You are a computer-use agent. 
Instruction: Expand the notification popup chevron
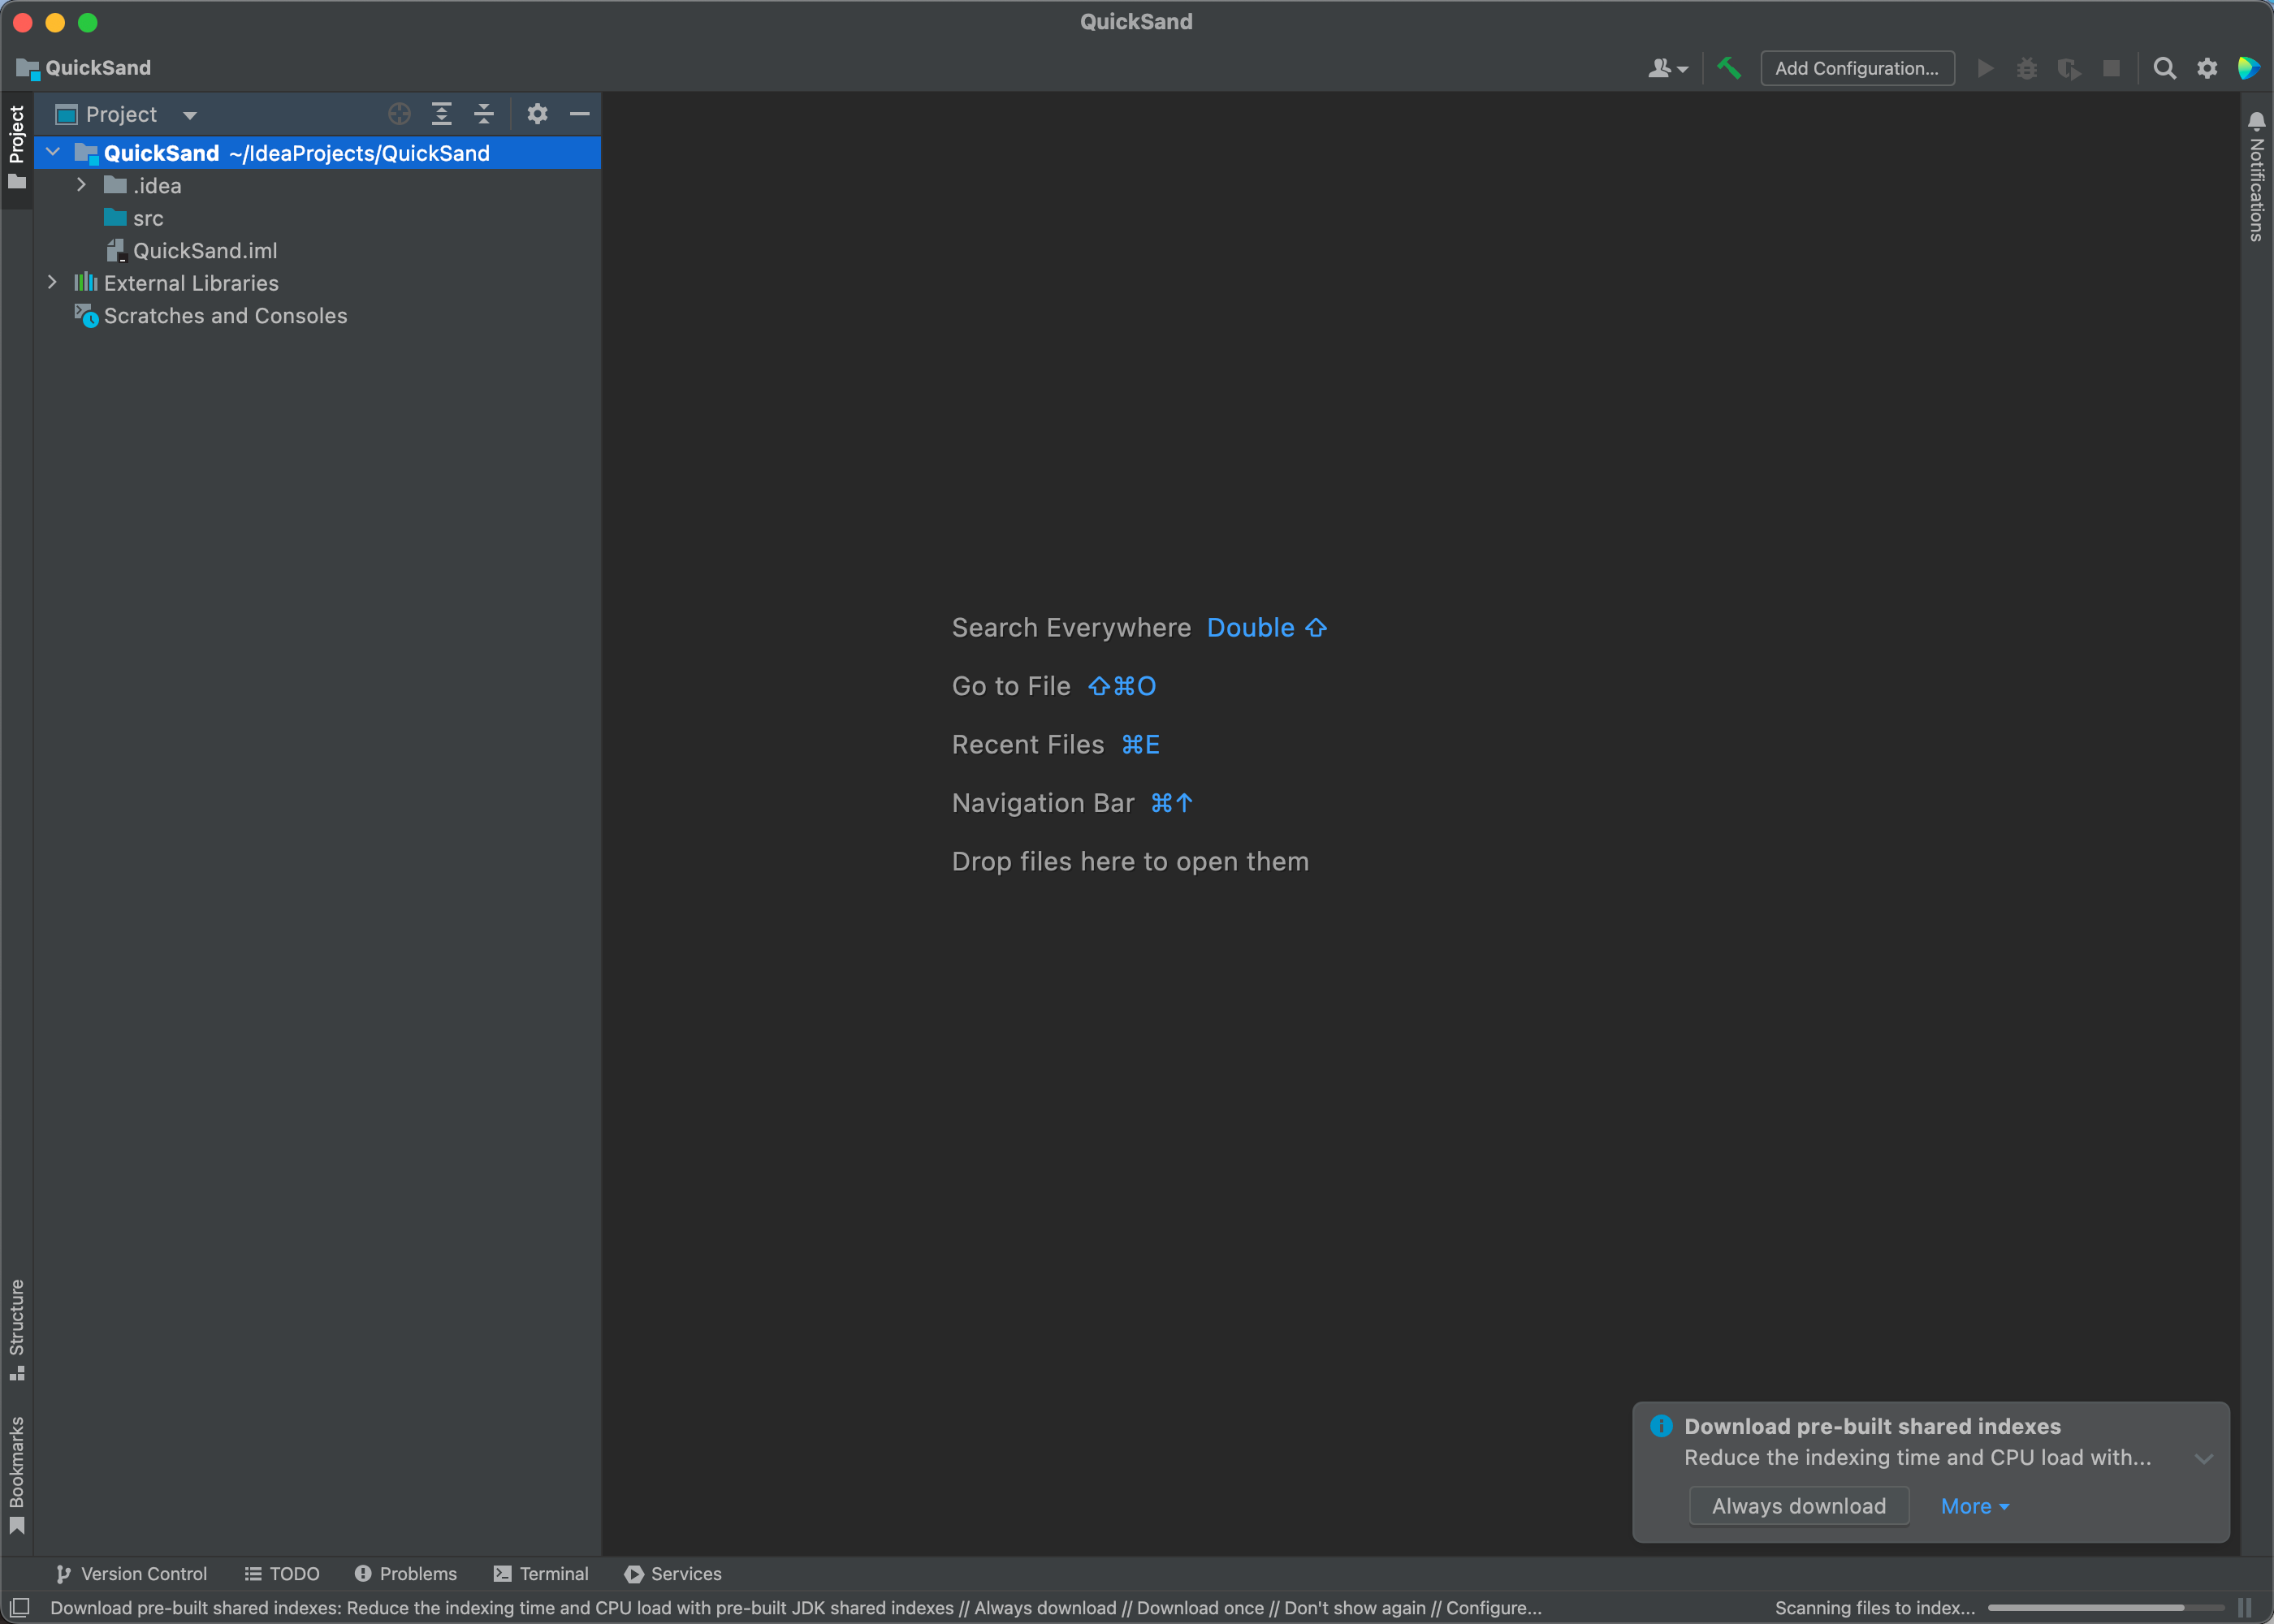point(2204,1459)
